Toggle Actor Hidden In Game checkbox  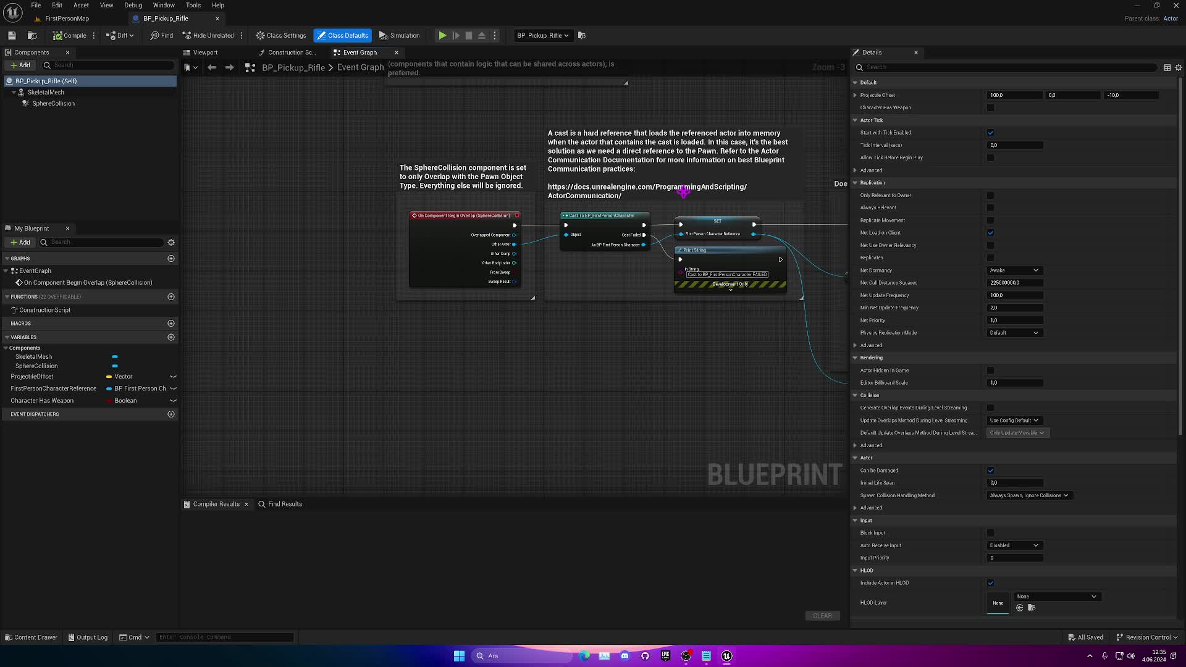(x=991, y=371)
